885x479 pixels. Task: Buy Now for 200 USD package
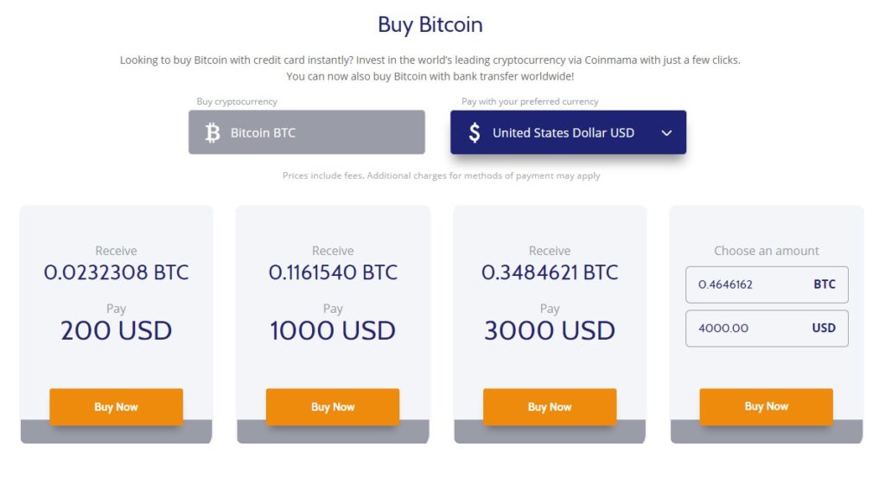point(117,406)
